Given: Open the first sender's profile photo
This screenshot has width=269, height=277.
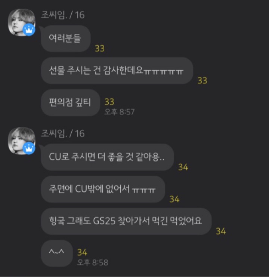Looking at the screenshot, I should click(x=22, y=22).
